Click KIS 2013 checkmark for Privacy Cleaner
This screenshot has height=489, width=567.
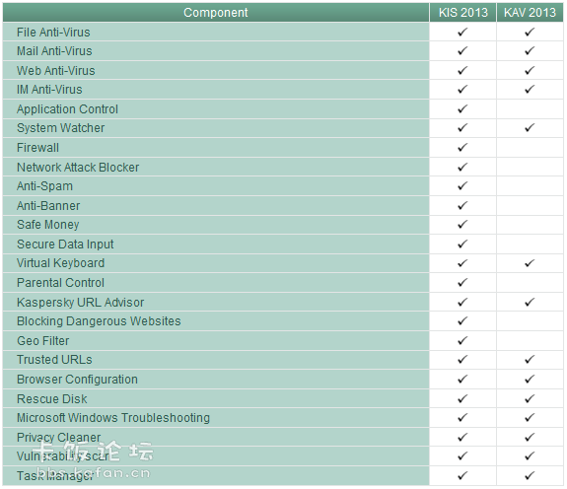click(462, 438)
